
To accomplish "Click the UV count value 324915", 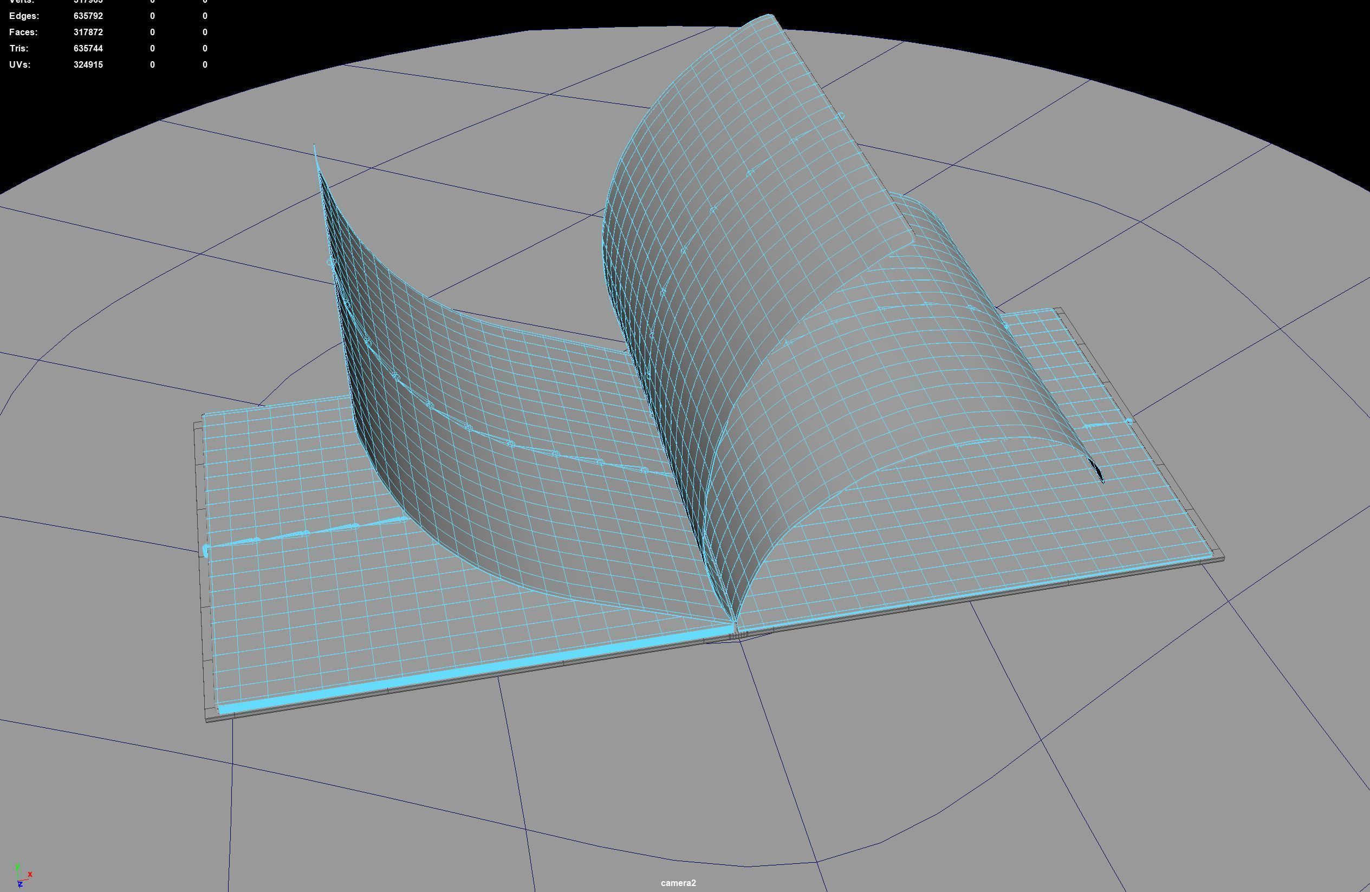I will (x=88, y=64).
